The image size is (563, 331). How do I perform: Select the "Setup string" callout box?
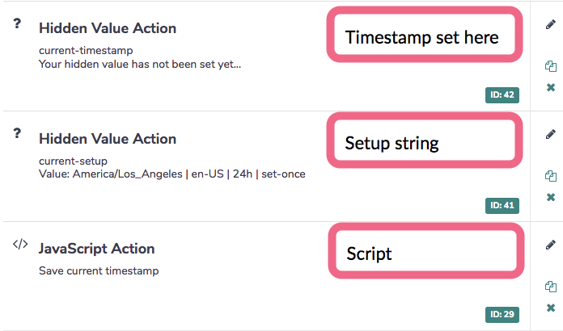pos(421,144)
